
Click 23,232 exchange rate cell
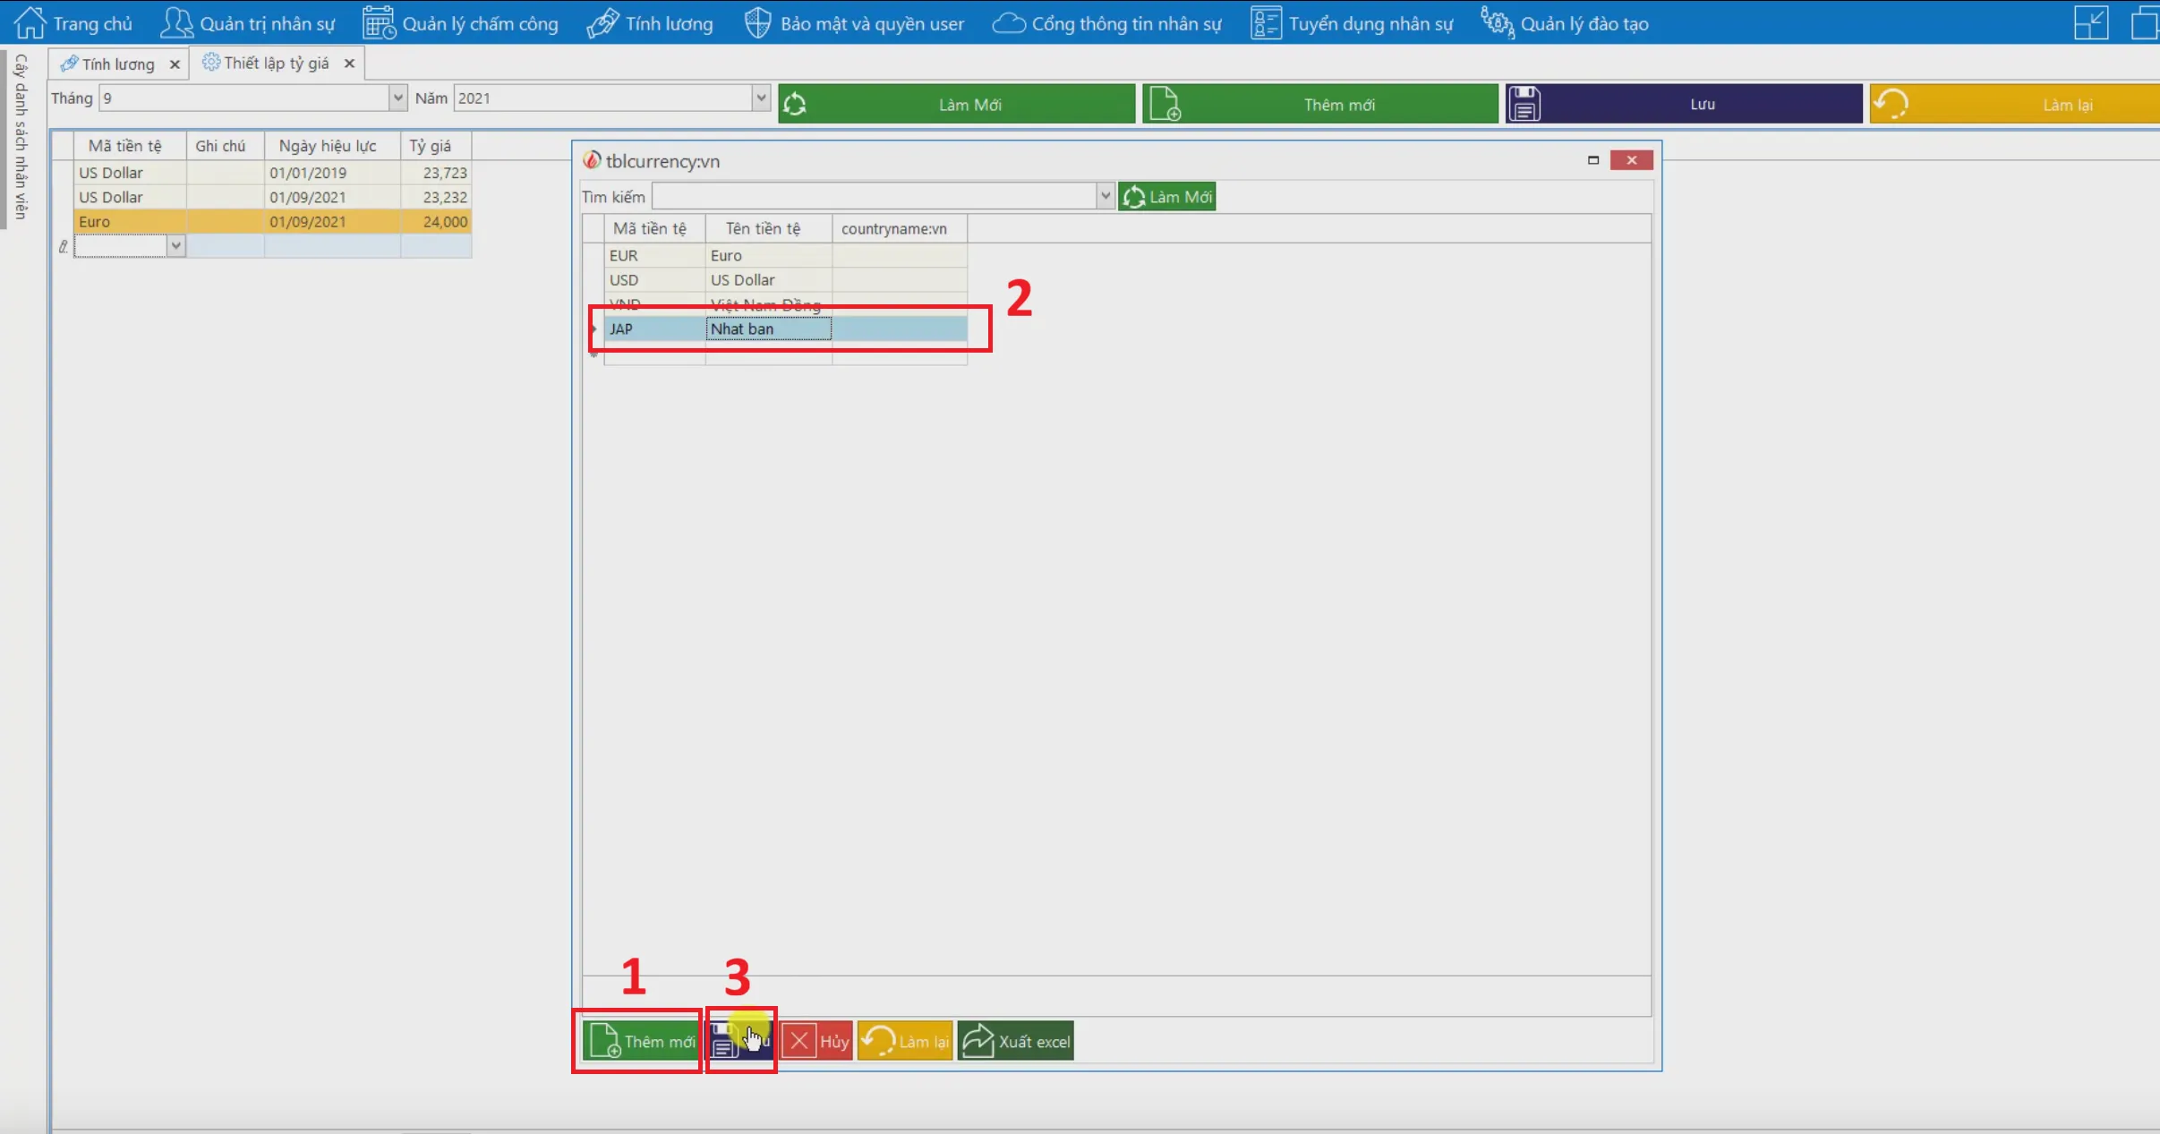(x=436, y=197)
